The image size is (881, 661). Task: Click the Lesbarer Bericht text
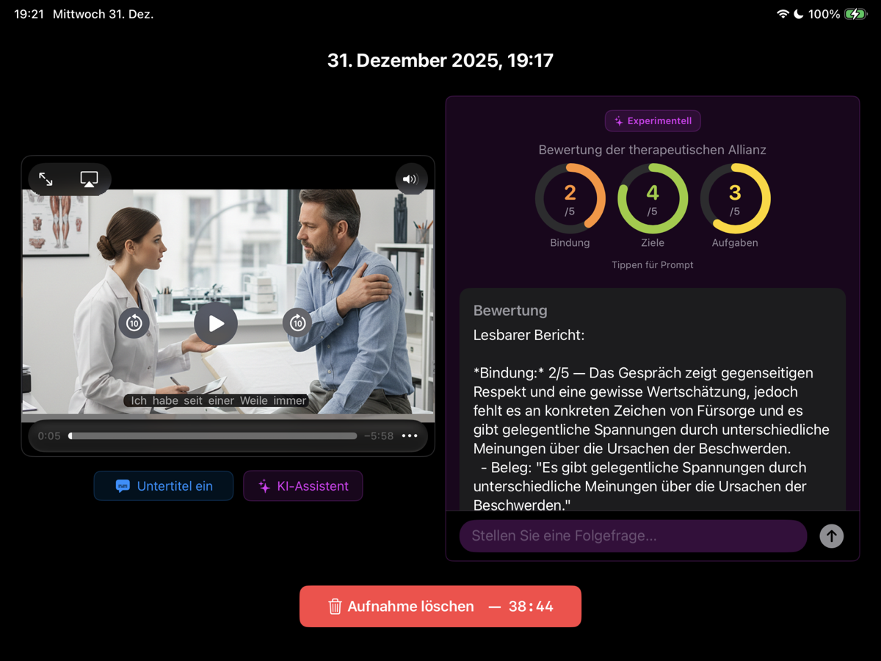(529, 335)
